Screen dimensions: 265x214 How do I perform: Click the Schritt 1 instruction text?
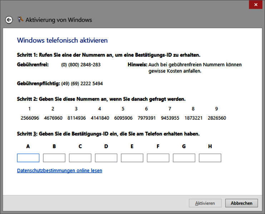point(109,55)
